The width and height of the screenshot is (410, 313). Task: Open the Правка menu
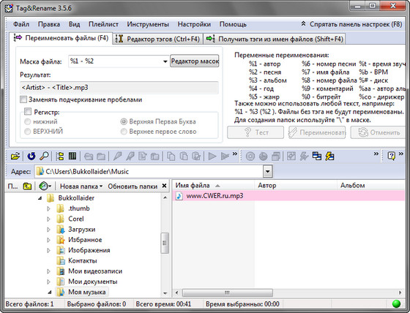point(49,24)
